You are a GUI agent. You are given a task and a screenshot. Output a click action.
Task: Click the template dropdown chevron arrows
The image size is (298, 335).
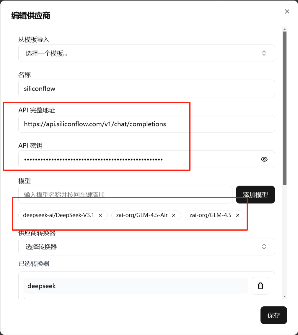pyautogui.click(x=264, y=53)
